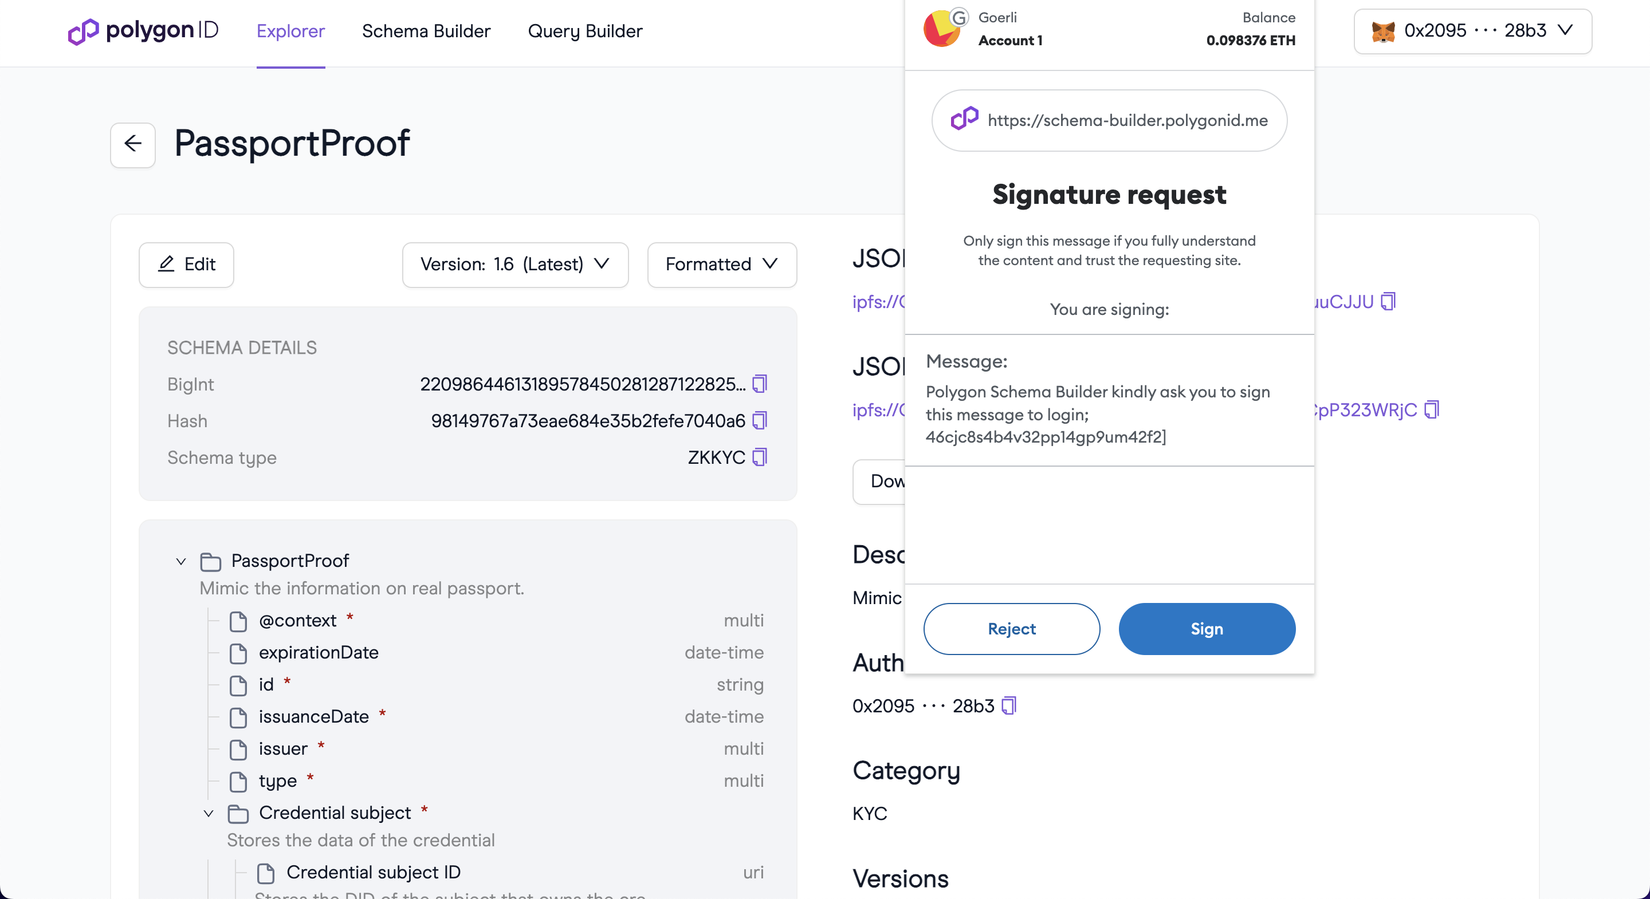The image size is (1650, 899).
Task: Copy the schema Hash value
Action: point(759,421)
